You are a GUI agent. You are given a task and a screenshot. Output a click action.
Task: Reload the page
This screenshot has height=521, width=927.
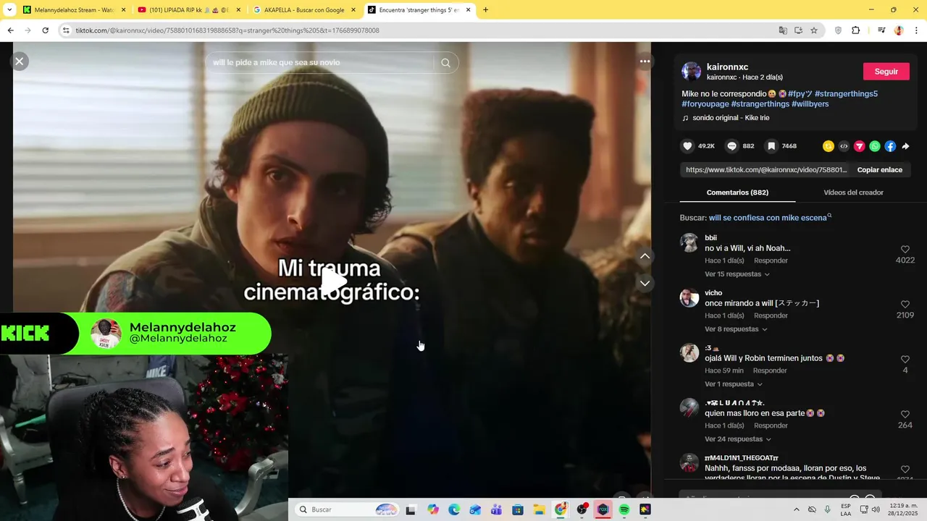(x=45, y=30)
